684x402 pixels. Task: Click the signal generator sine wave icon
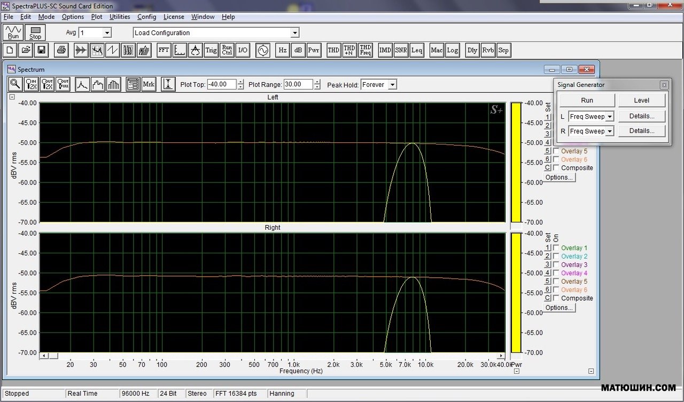pos(262,50)
